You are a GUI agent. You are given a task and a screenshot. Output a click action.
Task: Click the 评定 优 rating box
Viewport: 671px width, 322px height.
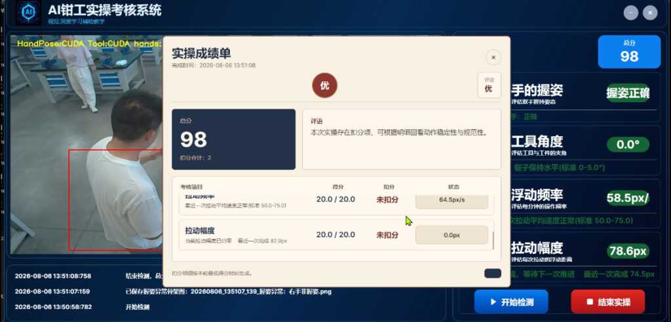(x=489, y=85)
